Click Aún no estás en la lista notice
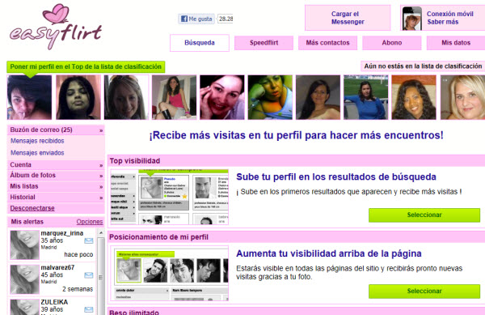This screenshot has height=315, width=485. [423, 66]
